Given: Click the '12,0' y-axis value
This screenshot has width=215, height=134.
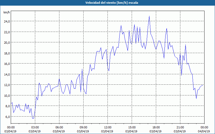Looking at the screenshot, I should click(7, 85).
